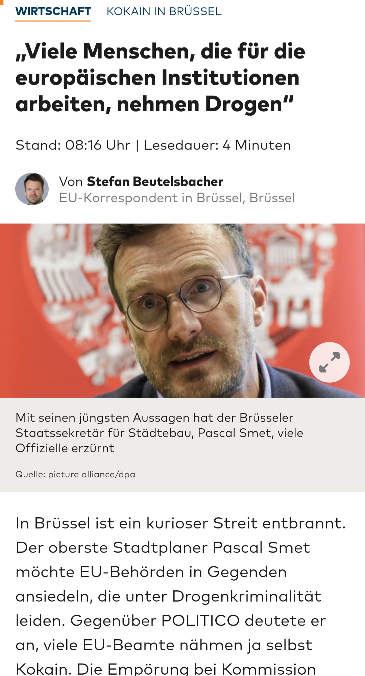Tap author photo of Stefan Beutelsbacher
This screenshot has width=365, height=676.
32,189
